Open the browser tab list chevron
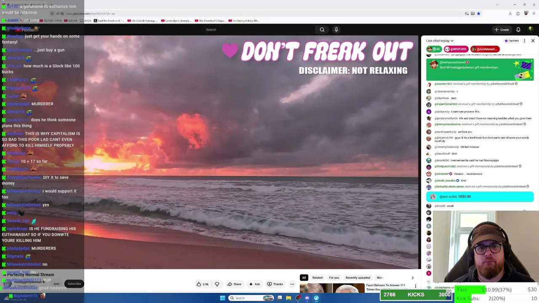539x303 pixels. (497, 5)
